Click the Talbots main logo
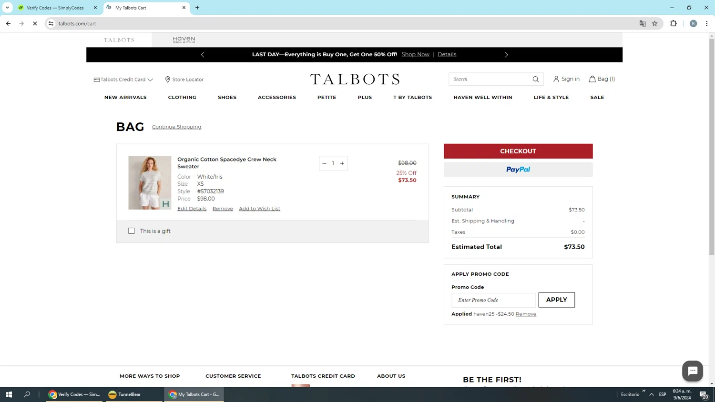Screen dimensions: 715x402 tap(355, 79)
